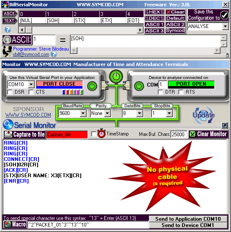Click the save configuration checkmark icon
Viewport: 231px width, 232px height.
[224, 15]
